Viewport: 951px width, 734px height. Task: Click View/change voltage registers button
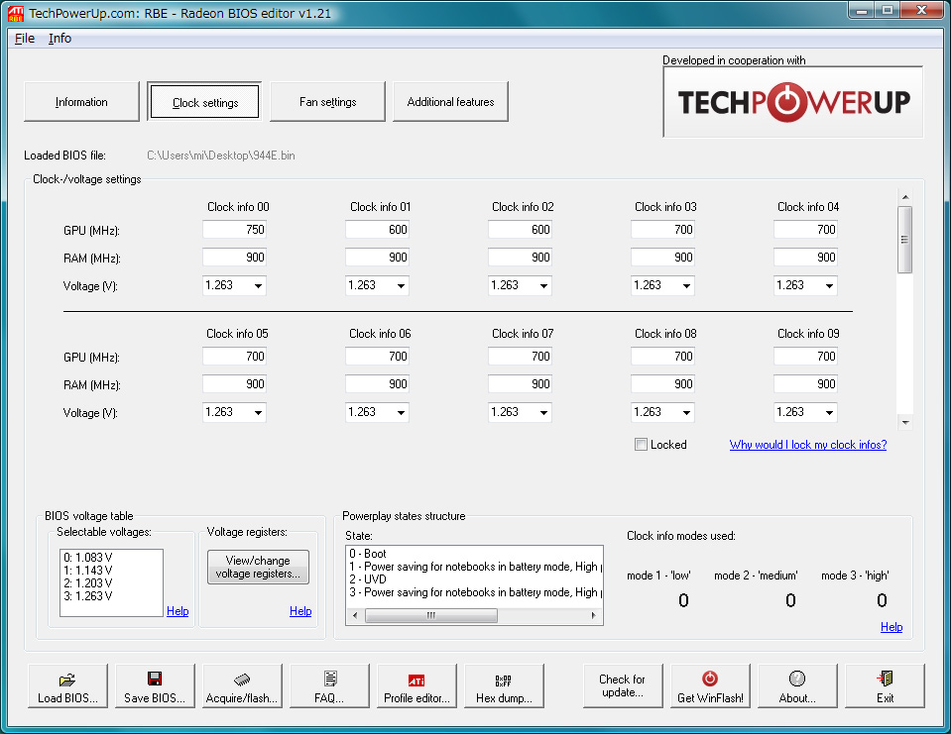(x=258, y=568)
